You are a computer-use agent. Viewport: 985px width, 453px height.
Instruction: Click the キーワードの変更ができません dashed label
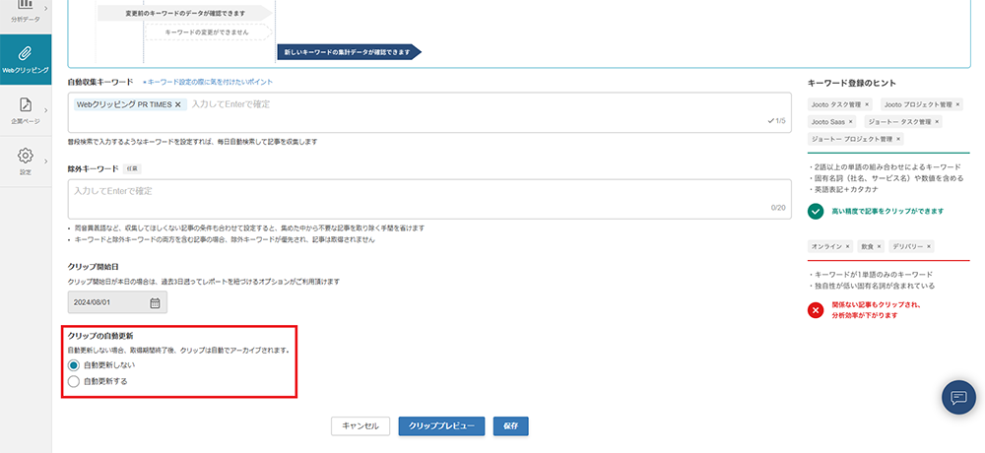tap(208, 32)
